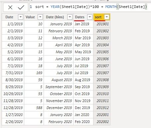The image size is (151, 128).
Task: Select the value cell 588
Action: (34, 108)
